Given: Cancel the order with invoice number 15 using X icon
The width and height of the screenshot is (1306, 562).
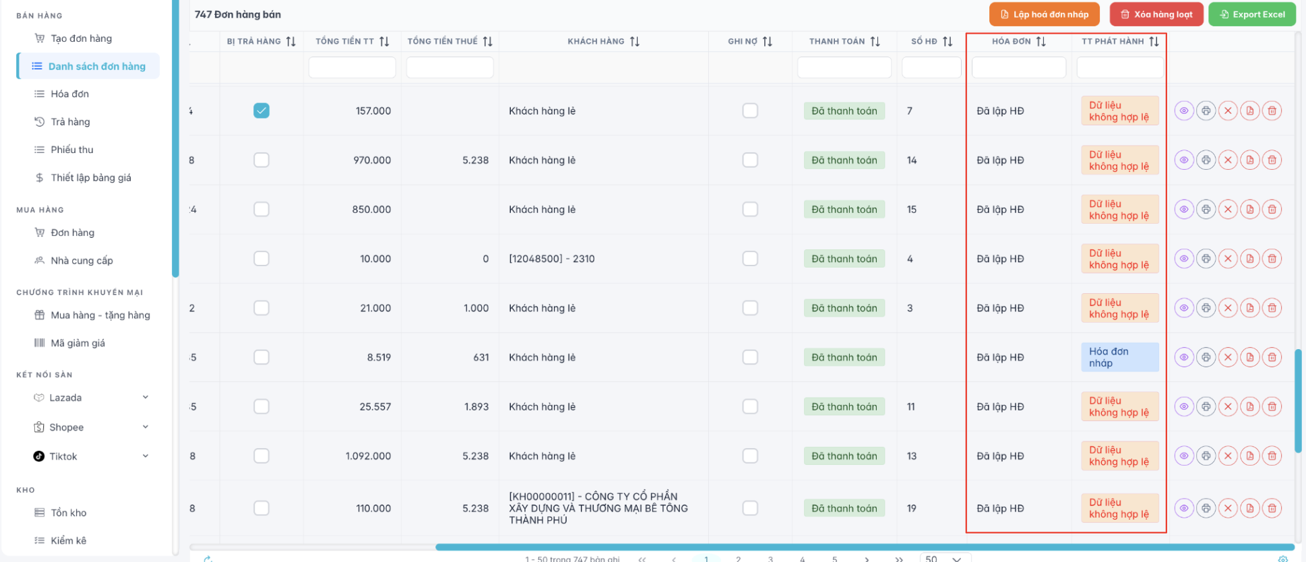Looking at the screenshot, I should (x=1228, y=210).
